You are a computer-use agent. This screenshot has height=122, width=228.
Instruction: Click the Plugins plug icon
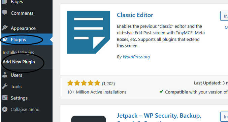click(5, 39)
